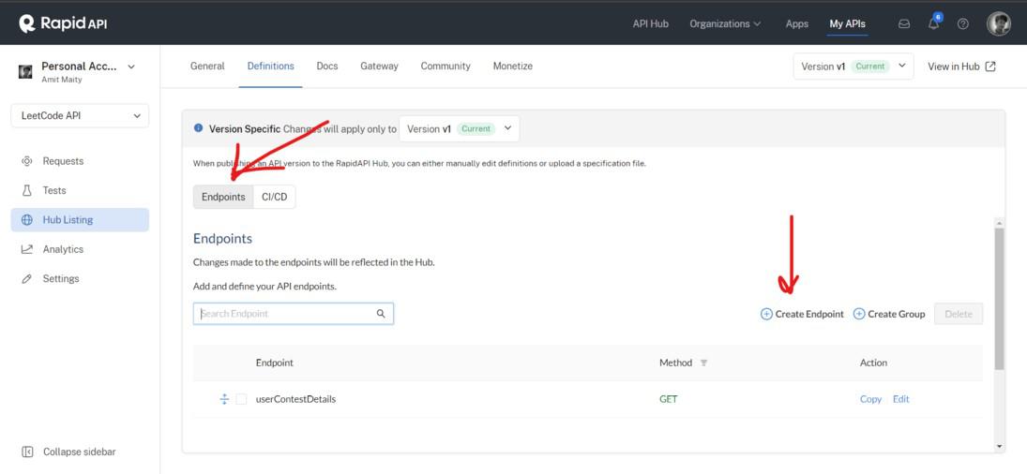
Task: Click the Action column header
Action: (x=874, y=363)
